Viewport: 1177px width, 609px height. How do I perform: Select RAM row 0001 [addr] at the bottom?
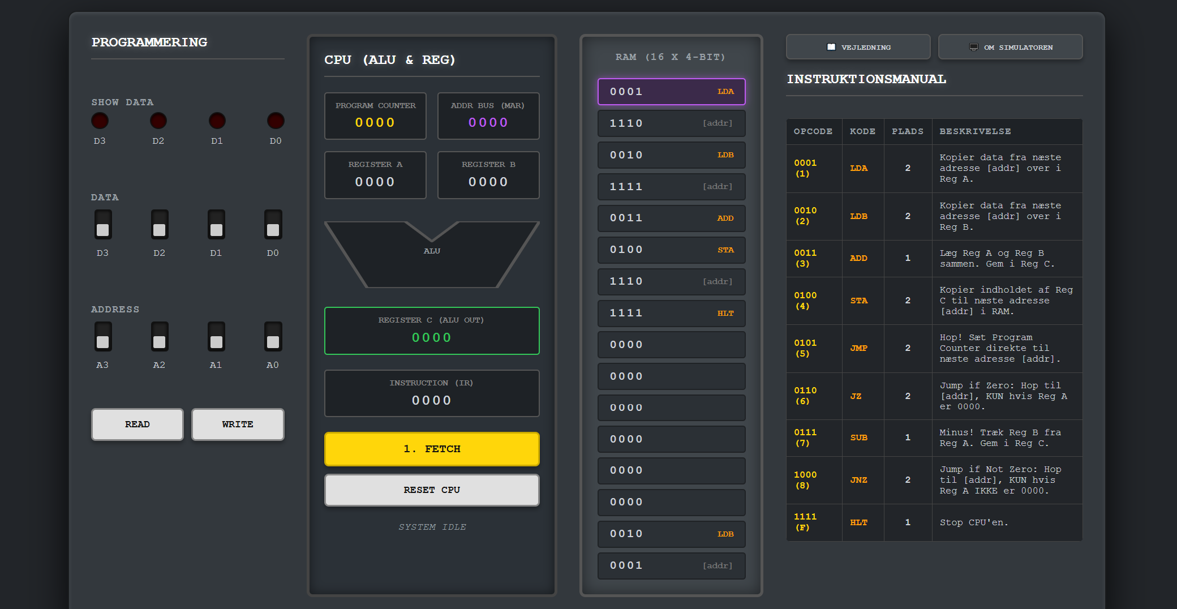672,565
